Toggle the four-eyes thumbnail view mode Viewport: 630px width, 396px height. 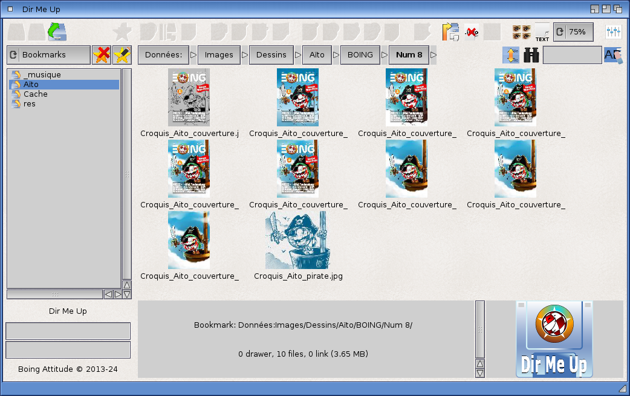click(x=522, y=32)
